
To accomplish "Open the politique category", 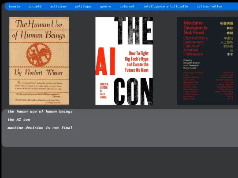I will [83, 6].
